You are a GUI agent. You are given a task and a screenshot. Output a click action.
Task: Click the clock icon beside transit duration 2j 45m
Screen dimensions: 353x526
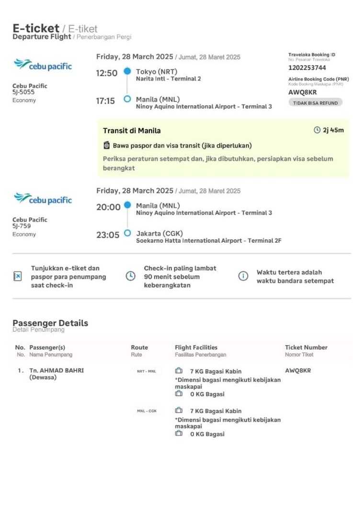click(x=317, y=130)
